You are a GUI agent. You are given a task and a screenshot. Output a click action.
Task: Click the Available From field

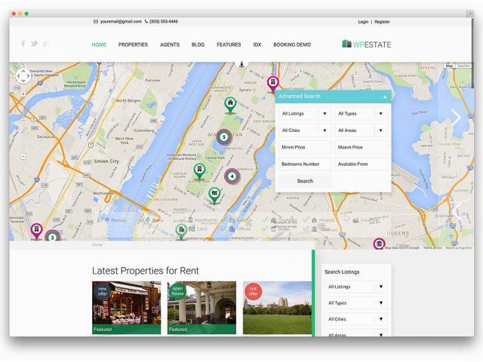[361, 164]
